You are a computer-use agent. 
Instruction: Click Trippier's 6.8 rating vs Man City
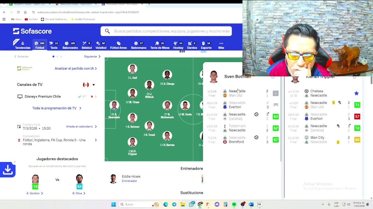(x=357, y=140)
